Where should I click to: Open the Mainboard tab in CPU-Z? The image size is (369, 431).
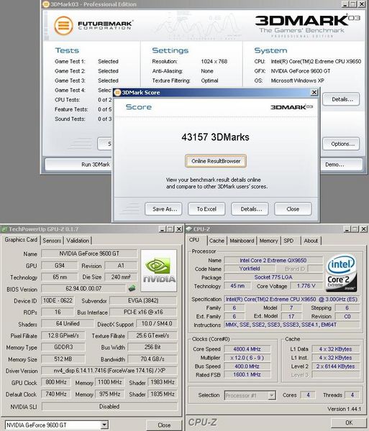pyautogui.click(x=242, y=241)
